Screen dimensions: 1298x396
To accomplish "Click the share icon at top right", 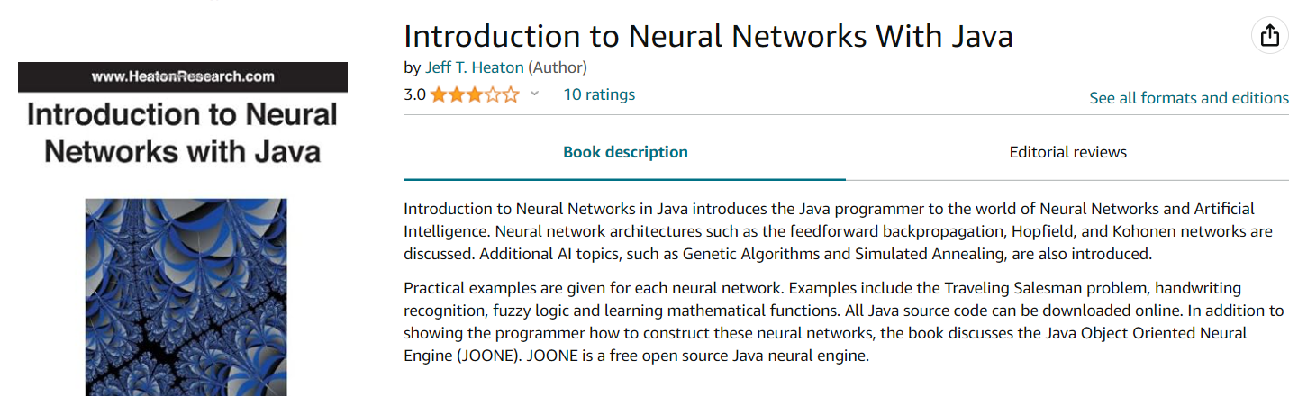I will click(1269, 36).
